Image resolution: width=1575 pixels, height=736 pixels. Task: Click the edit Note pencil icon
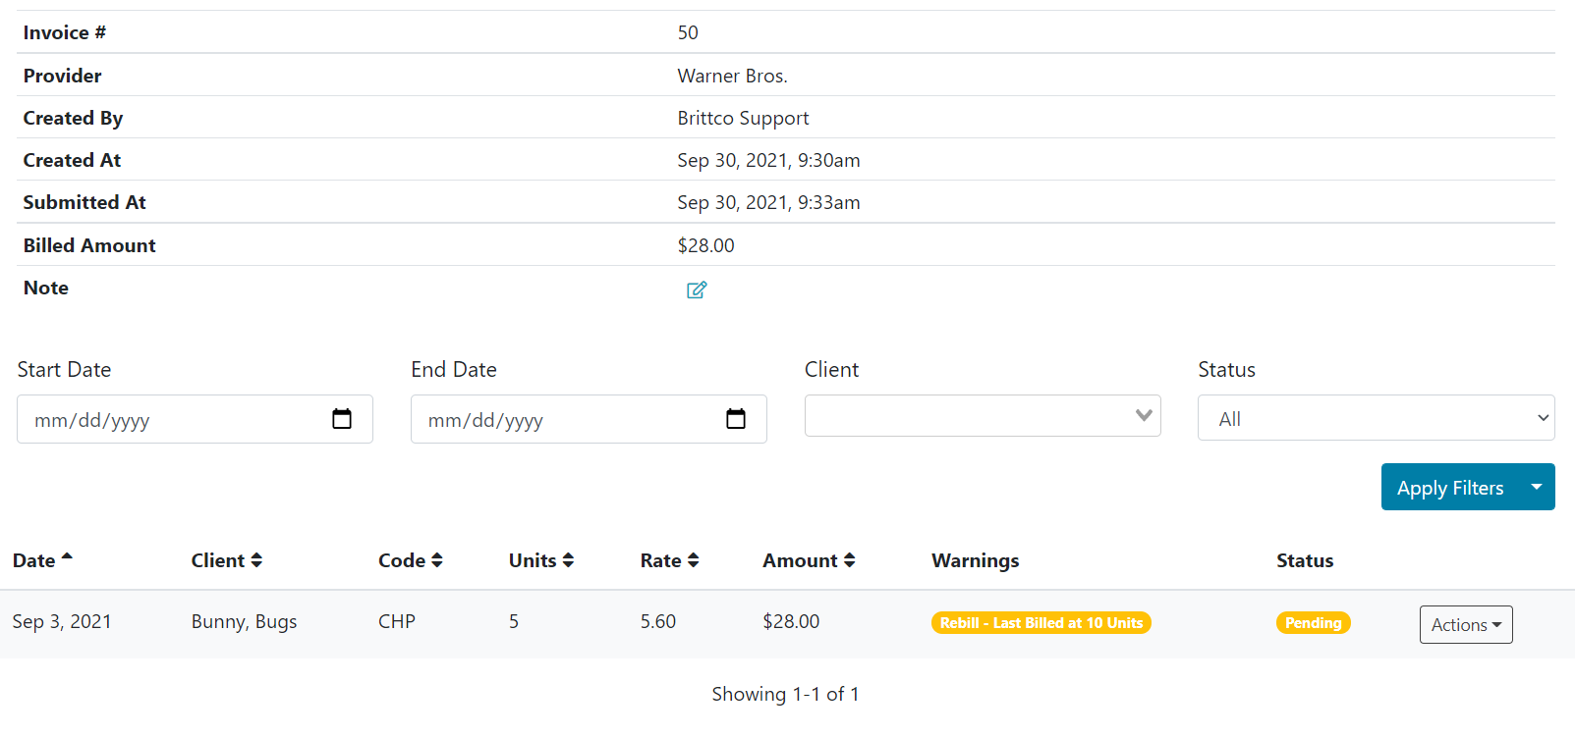pyautogui.click(x=697, y=289)
